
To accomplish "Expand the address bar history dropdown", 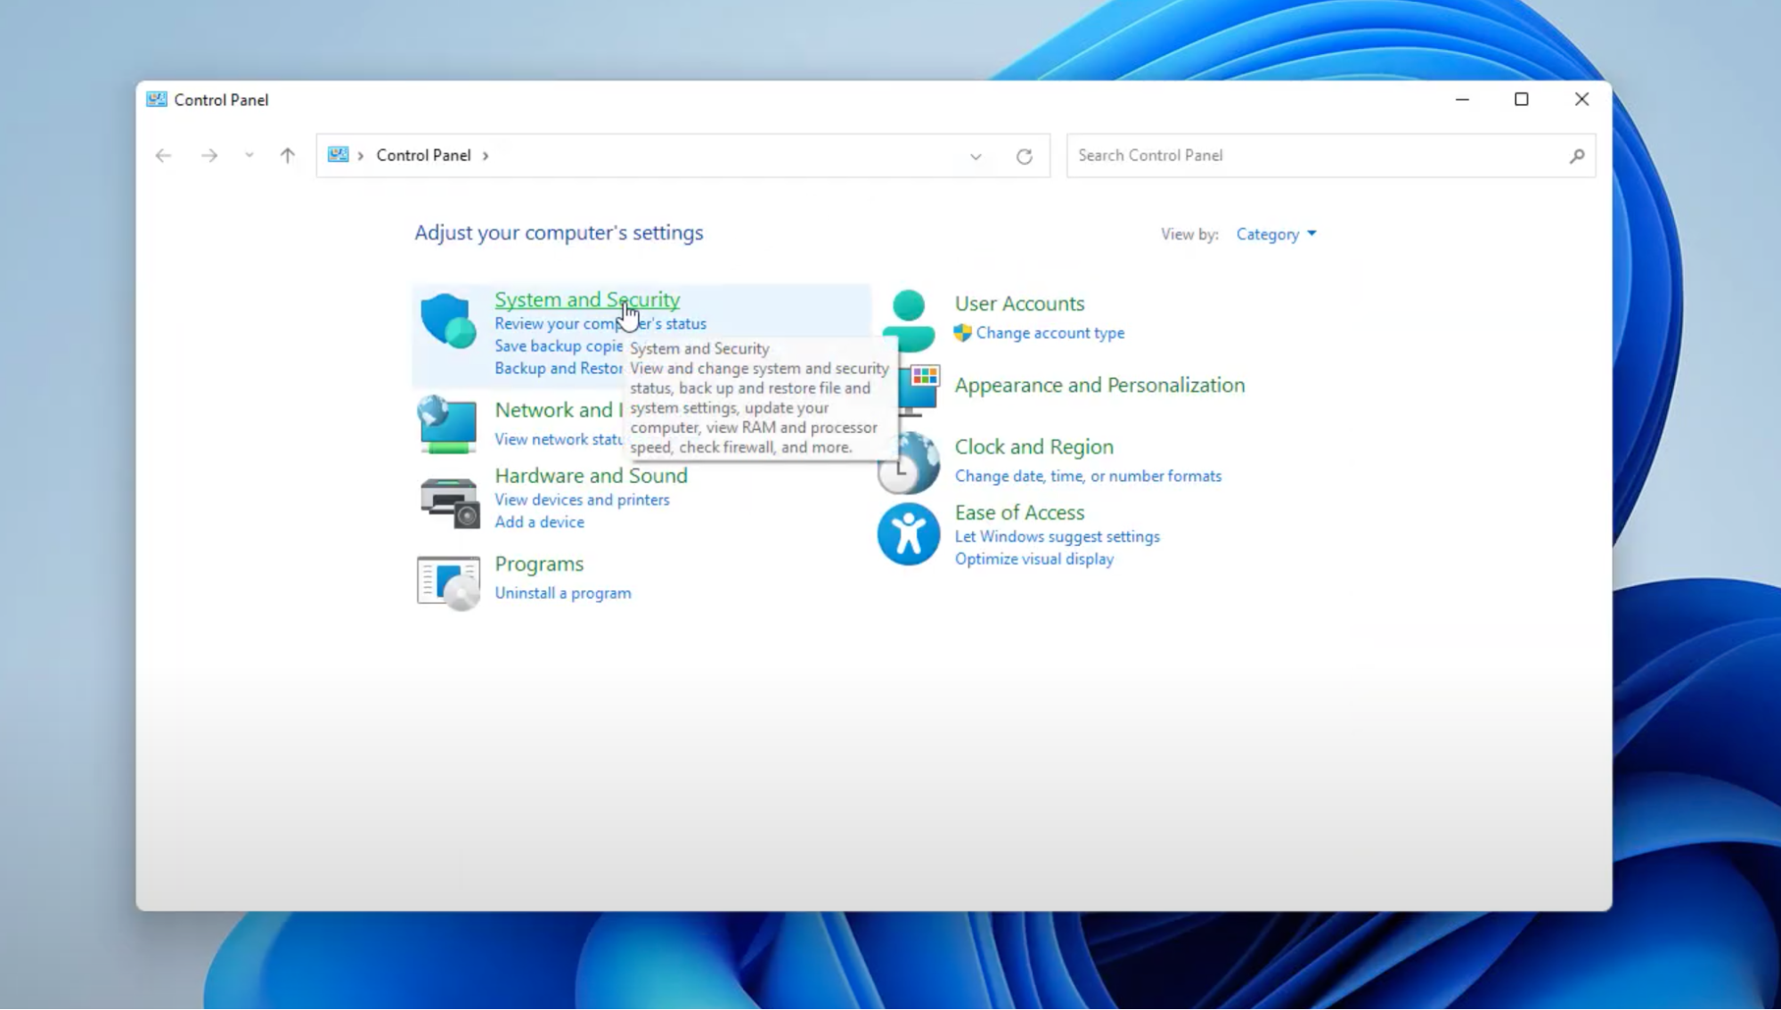I will click(976, 156).
